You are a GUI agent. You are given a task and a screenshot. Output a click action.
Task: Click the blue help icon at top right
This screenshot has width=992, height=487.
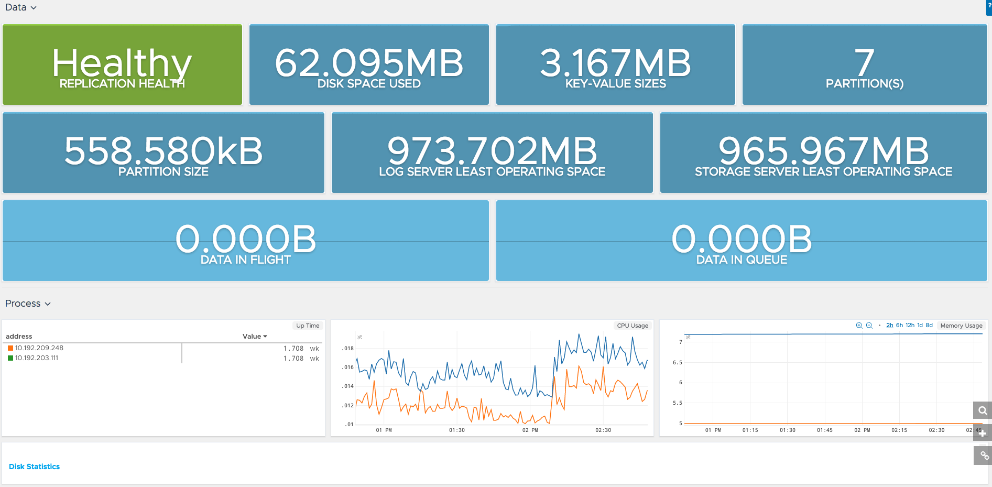click(989, 7)
